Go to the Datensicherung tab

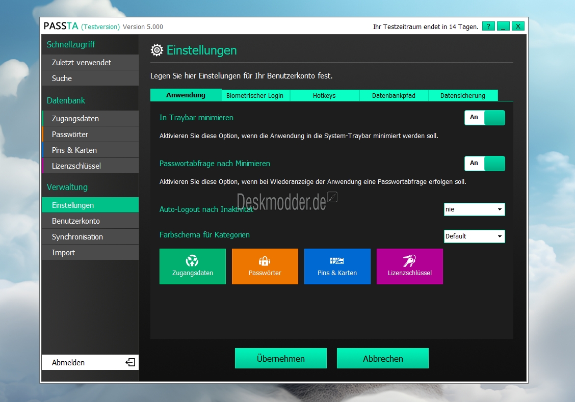point(463,95)
